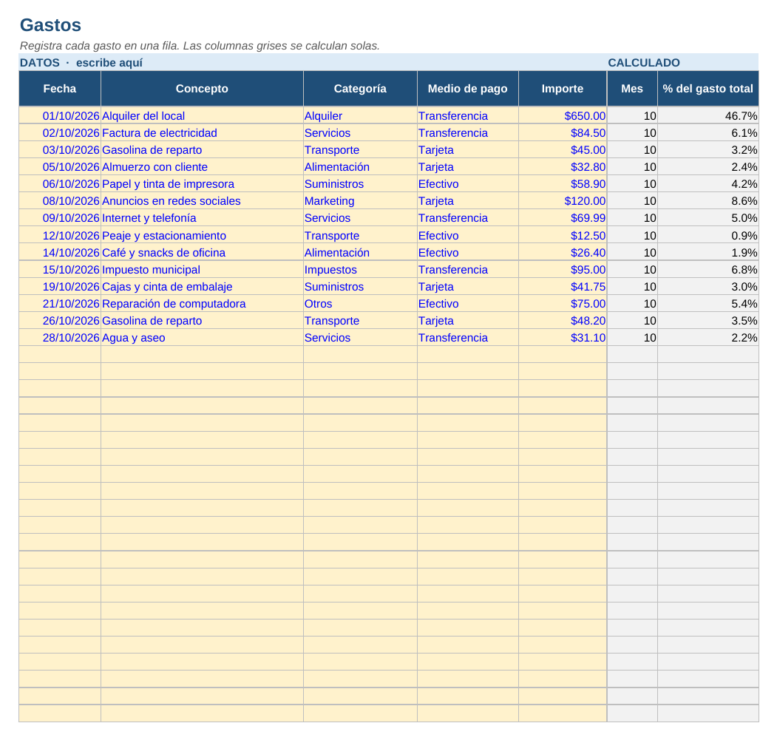Select the "% del gasto total" header
This screenshot has width=777, height=740.
tap(708, 89)
